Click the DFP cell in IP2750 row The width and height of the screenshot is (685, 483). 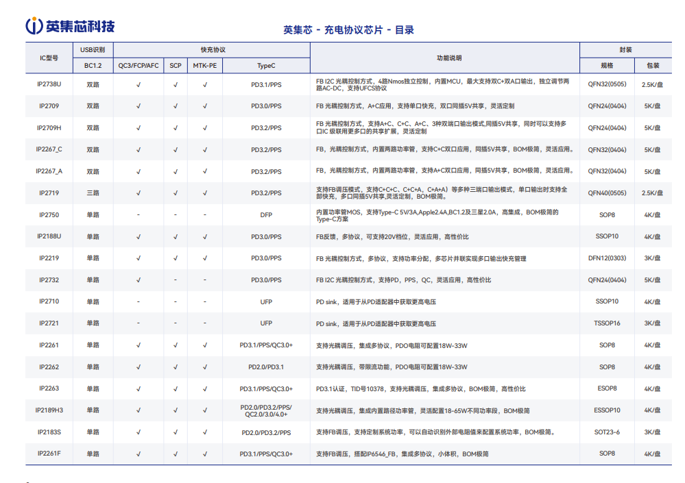click(x=266, y=214)
